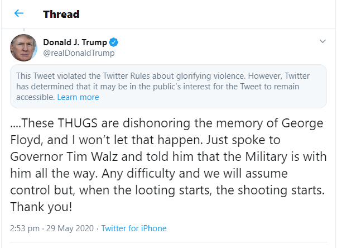337x248 pixels.
Task: Expand the tweet options chevron
Action: (x=322, y=42)
